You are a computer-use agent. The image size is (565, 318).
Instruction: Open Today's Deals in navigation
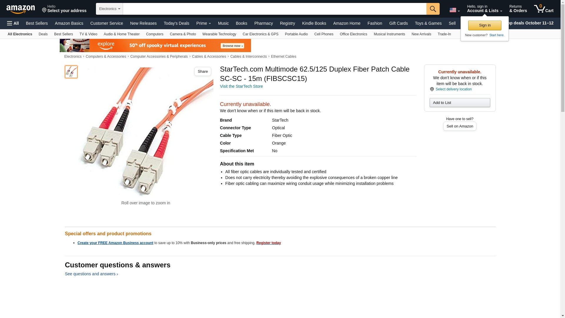pyautogui.click(x=176, y=23)
